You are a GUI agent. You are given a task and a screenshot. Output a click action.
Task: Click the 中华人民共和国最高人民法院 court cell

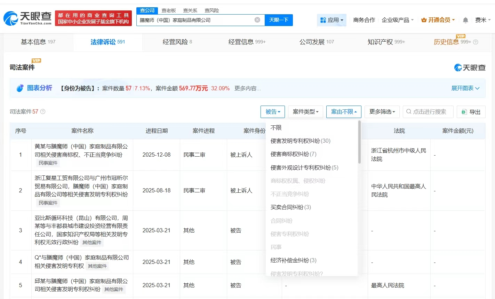(x=399, y=191)
